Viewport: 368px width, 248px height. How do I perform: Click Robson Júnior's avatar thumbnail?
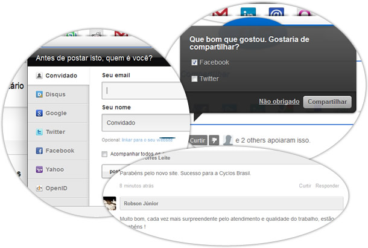(x=110, y=203)
